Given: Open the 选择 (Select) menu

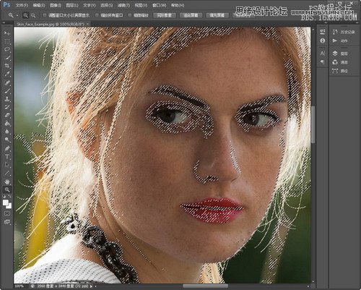Looking at the screenshot, I should pos(106,5).
